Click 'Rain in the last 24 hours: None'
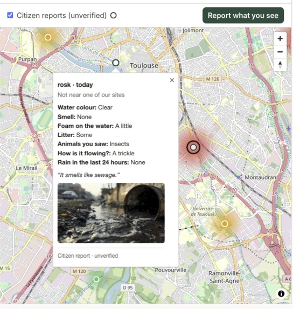The height and width of the screenshot is (309, 293). (x=101, y=162)
